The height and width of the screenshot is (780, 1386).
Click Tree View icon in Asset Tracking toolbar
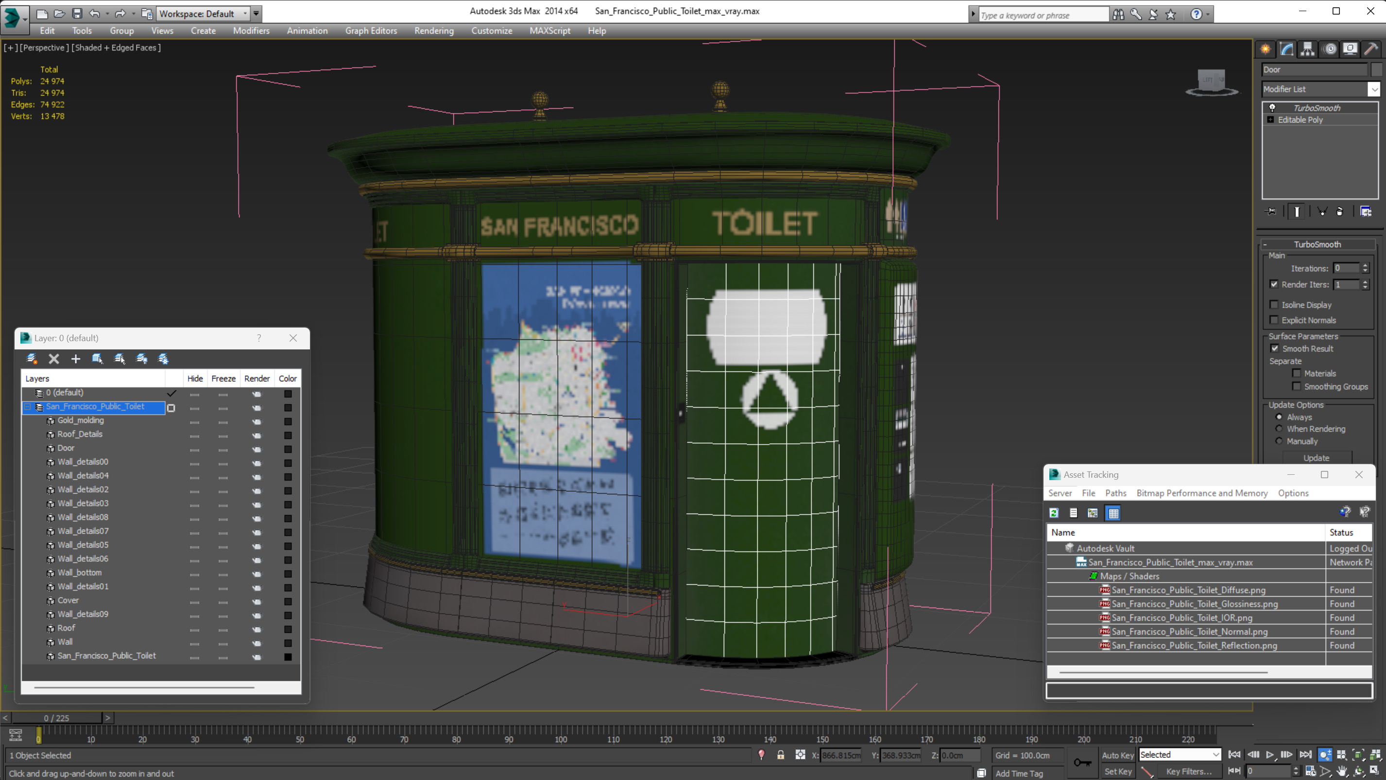[1093, 513]
